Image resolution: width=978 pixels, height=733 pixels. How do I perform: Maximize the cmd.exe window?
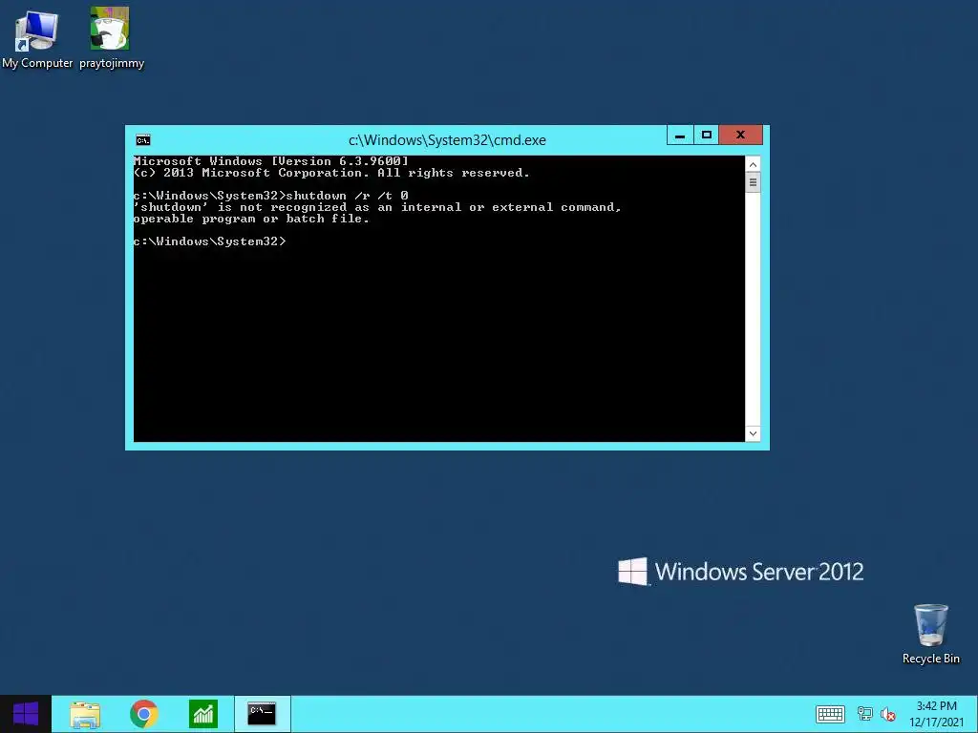tap(706, 135)
